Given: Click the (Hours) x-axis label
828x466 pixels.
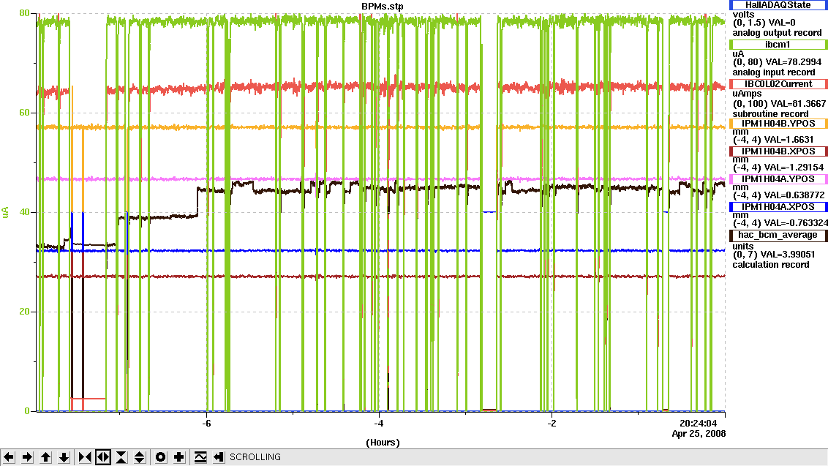Looking at the screenshot, I should (x=383, y=442).
